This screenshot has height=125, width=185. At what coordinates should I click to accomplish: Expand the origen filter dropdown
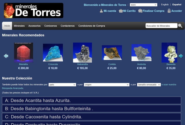[106, 85]
